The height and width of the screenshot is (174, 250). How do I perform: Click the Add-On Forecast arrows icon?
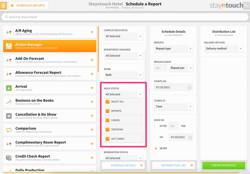click(x=9, y=60)
